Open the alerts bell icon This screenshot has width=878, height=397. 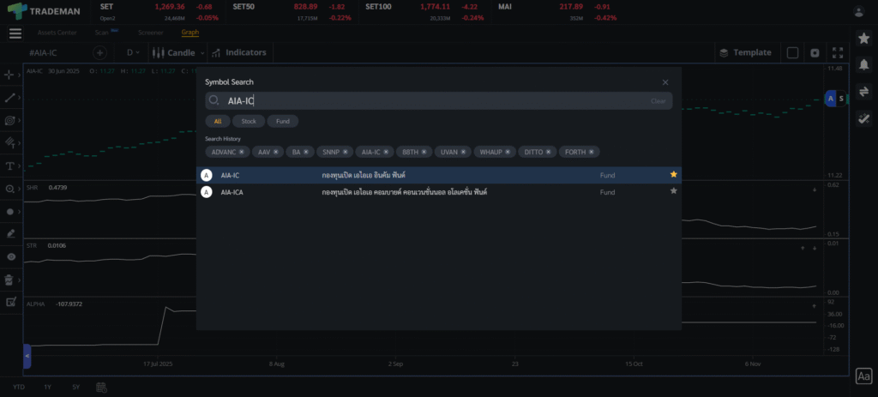pos(863,64)
